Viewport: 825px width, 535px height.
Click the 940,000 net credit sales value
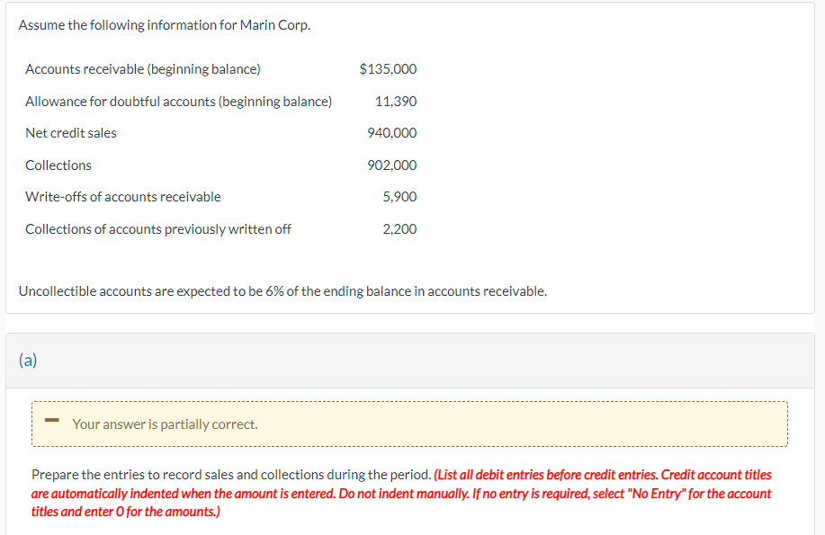tap(392, 132)
